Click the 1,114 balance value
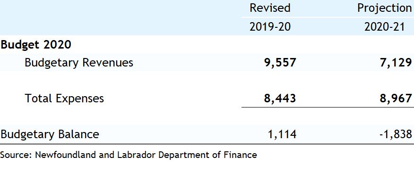Image resolution: width=414 pixels, height=182 pixels. (x=282, y=134)
